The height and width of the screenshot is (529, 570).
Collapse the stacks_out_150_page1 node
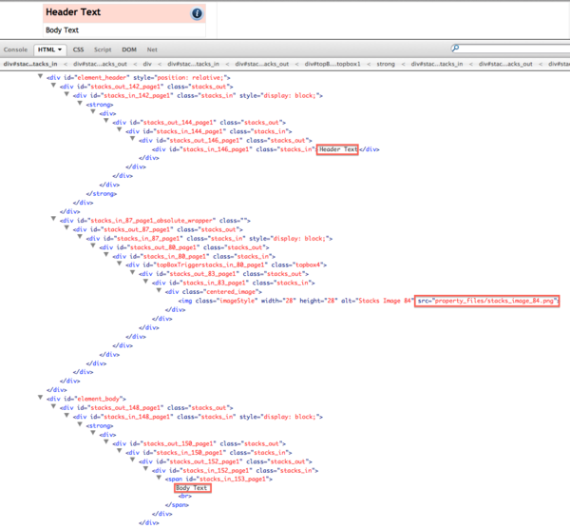click(105, 442)
